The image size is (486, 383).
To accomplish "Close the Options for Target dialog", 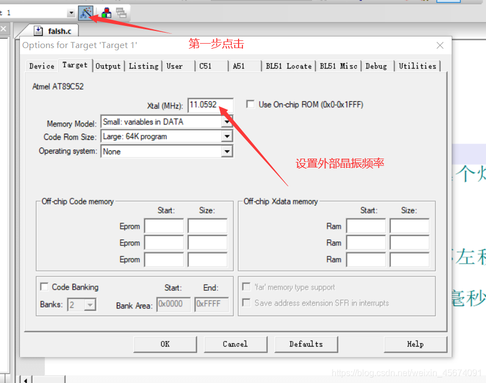I will (x=440, y=45).
